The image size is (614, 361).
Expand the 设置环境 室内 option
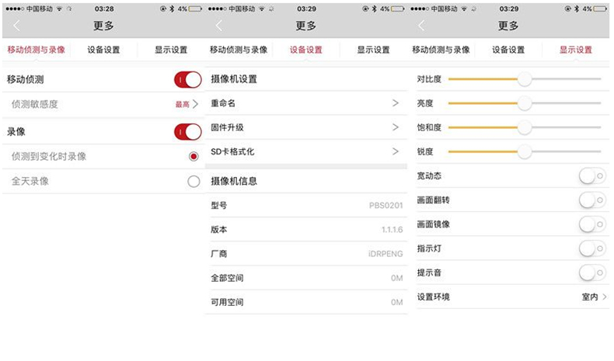point(603,297)
